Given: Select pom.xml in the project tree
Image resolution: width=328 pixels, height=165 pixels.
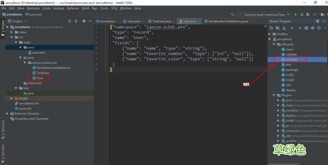Looking at the screenshot, I should point(23,108).
